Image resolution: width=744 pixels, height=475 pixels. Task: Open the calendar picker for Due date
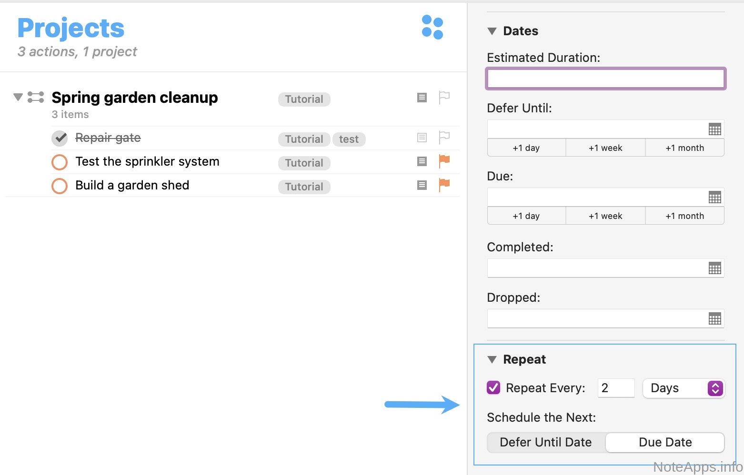(714, 197)
